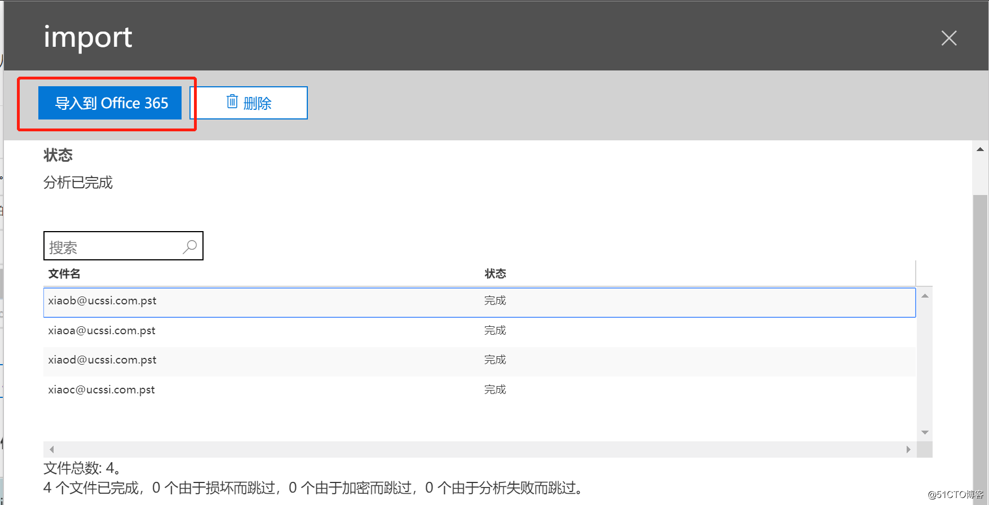Click the 导入到 Office 365 button
Image resolution: width=989 pixels, height=505 pixels.
(110, 103)
